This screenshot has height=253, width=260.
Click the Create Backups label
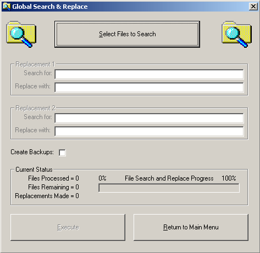[x=32, y=152]
